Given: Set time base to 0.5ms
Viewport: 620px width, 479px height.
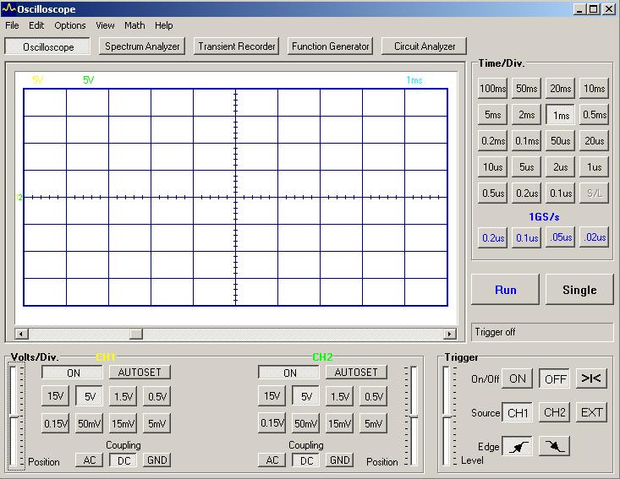Looking at the screenshot, I should point(595,115).
